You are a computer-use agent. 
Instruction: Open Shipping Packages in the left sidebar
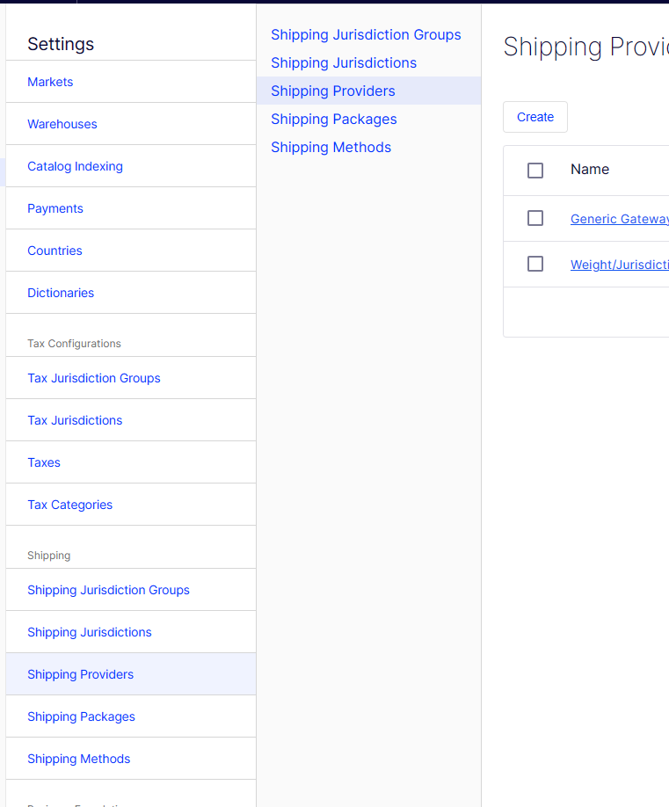pyautogui.click(x=81, y=716)
